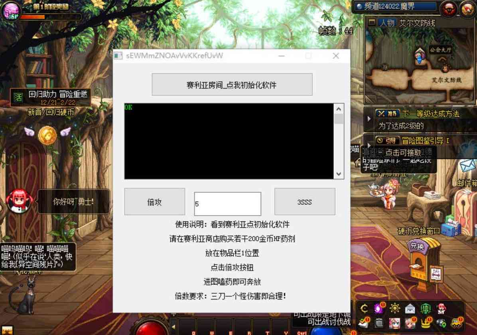This screenshot has height=335, width=477.
Task: Click the black cat NPC
Action: [x=24, y=296]
